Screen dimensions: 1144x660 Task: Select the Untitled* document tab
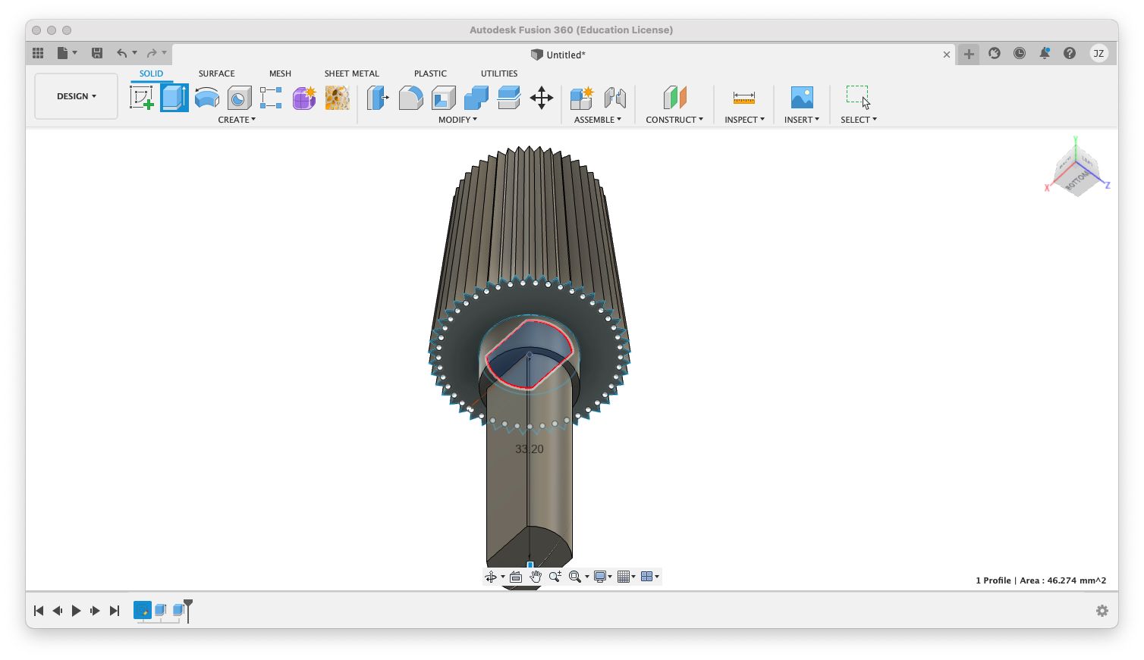[558, 55]
